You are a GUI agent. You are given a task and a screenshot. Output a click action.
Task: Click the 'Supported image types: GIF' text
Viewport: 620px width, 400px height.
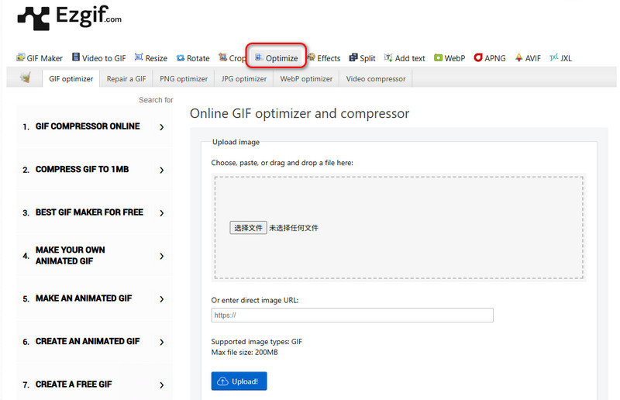coord(257,341)
